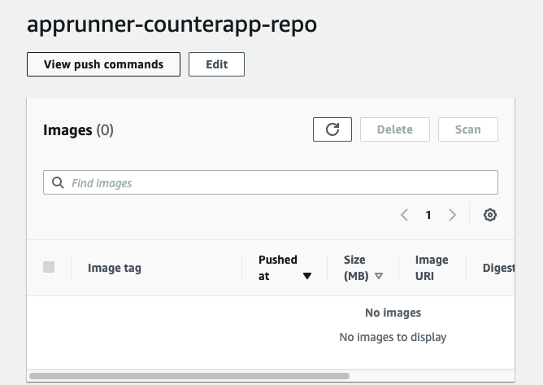Select page number 1 in pagination
Image resolution: width=543 pixels, height=385 pixels.
(428, 215)
